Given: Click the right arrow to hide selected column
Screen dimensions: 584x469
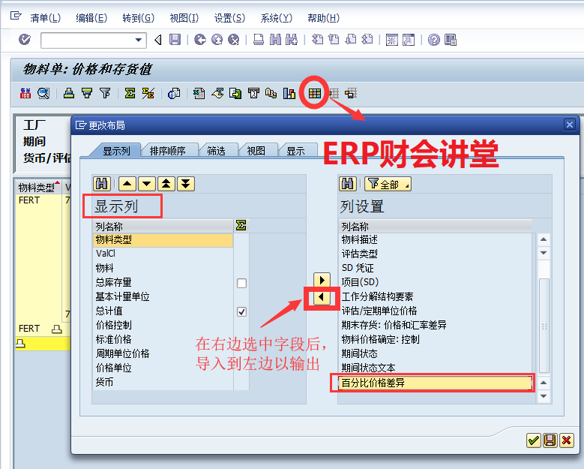Looking at the screenshot, I should [321, 281].
